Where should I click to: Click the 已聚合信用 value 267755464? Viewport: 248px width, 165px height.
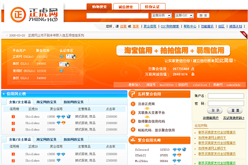(181, 69)
